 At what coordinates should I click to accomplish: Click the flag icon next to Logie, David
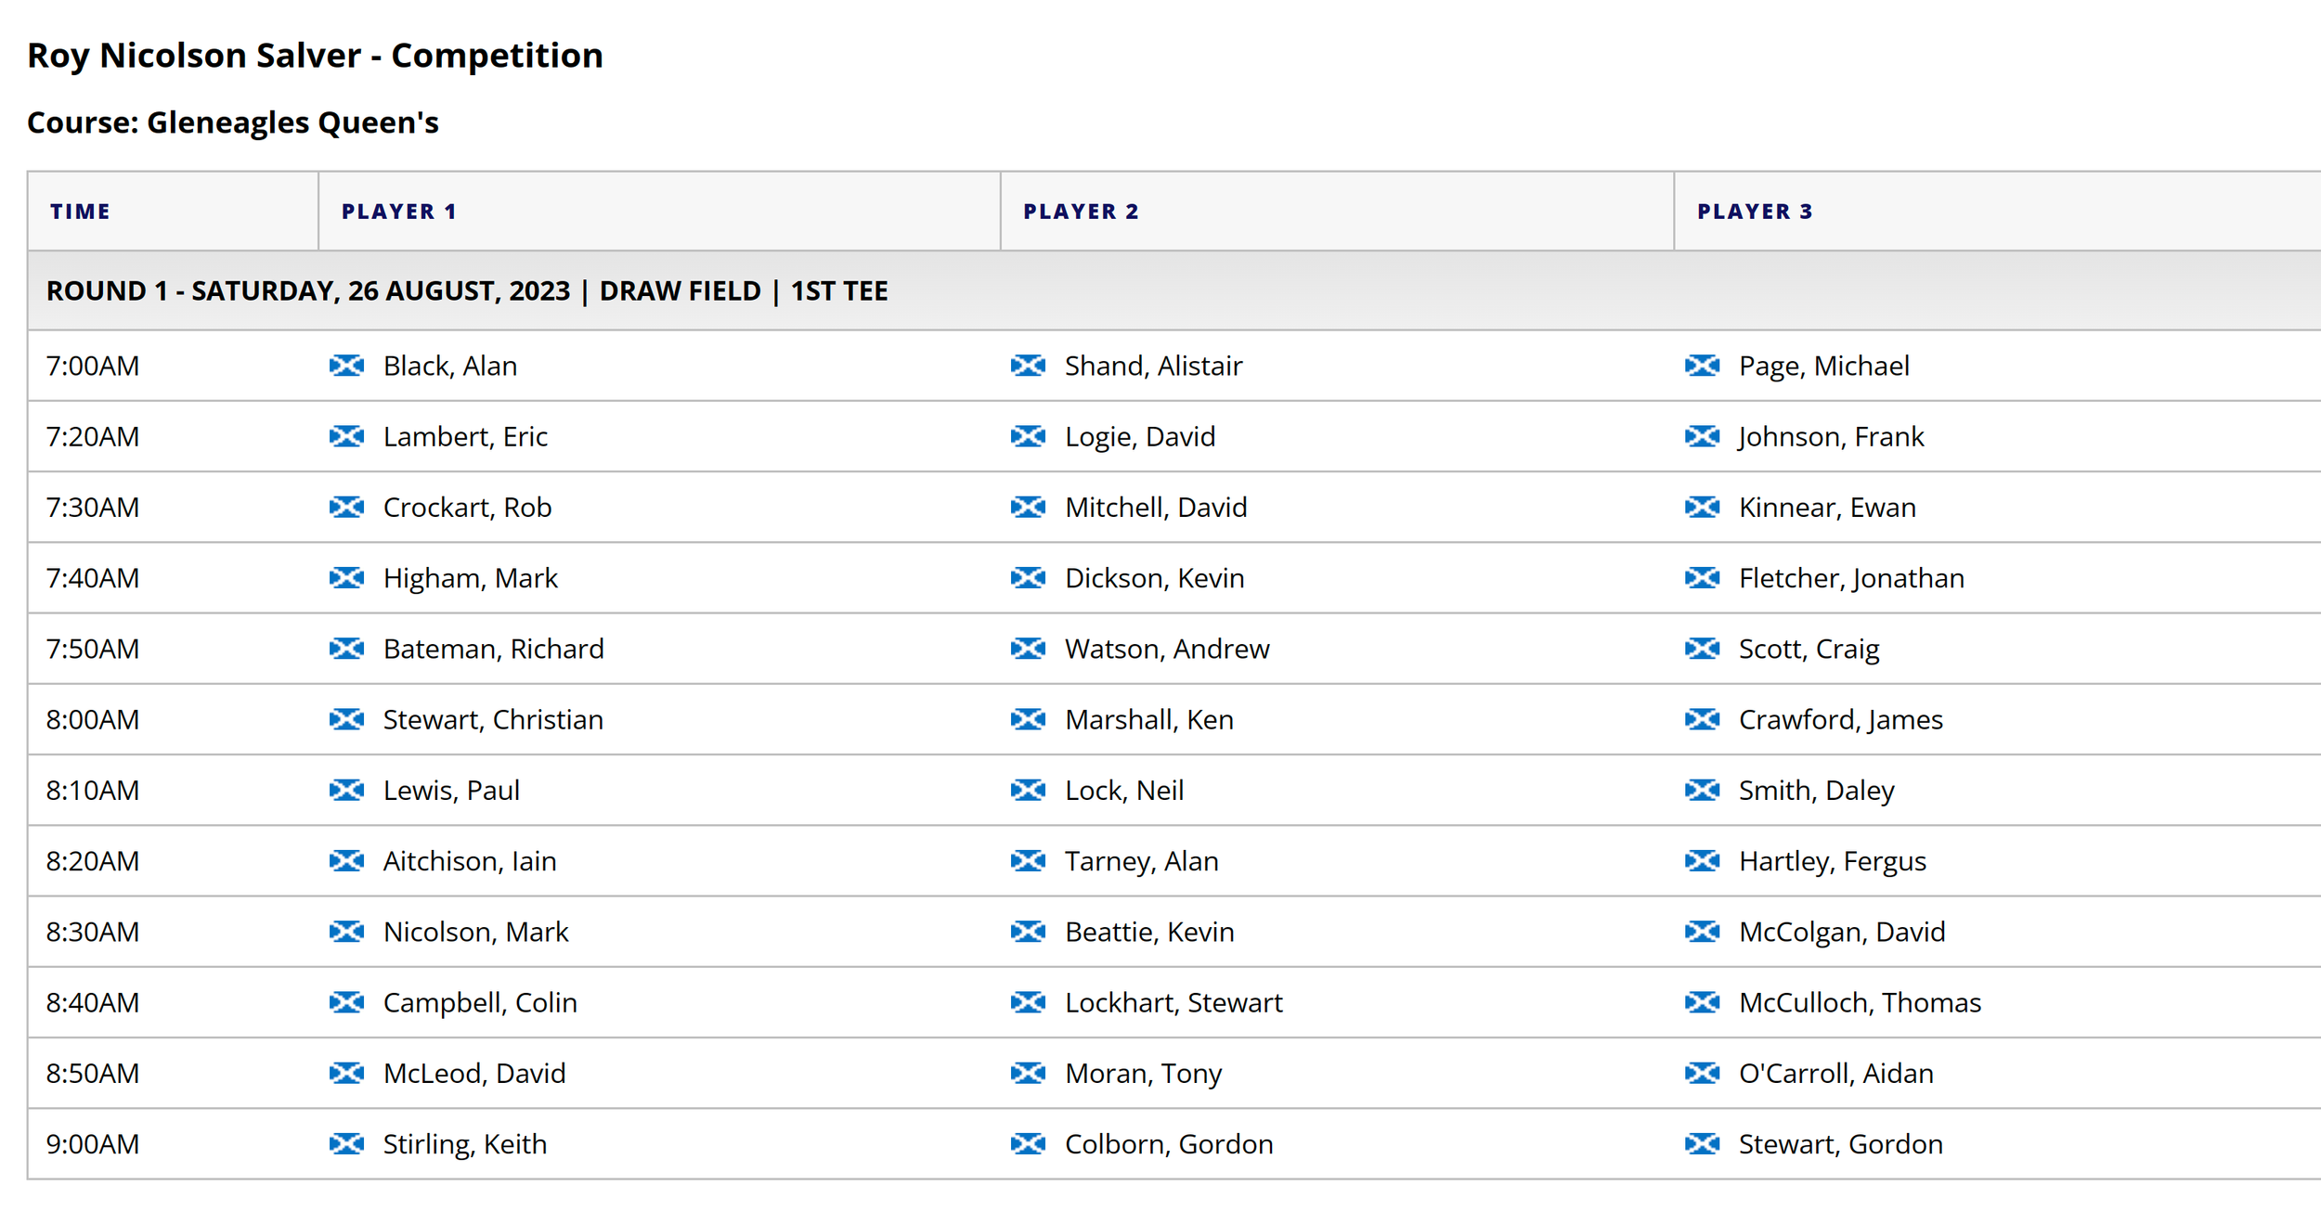1028,436
